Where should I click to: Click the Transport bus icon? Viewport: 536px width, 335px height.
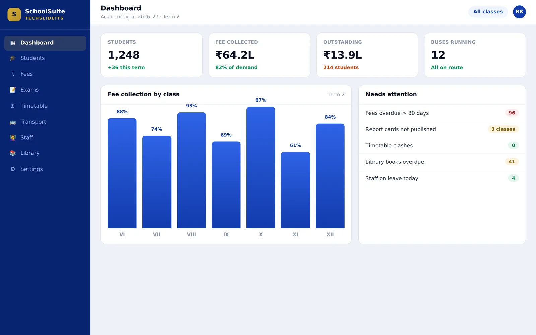[13, 122]
